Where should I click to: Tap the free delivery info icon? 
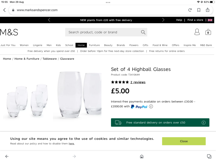tap(204, 123)
